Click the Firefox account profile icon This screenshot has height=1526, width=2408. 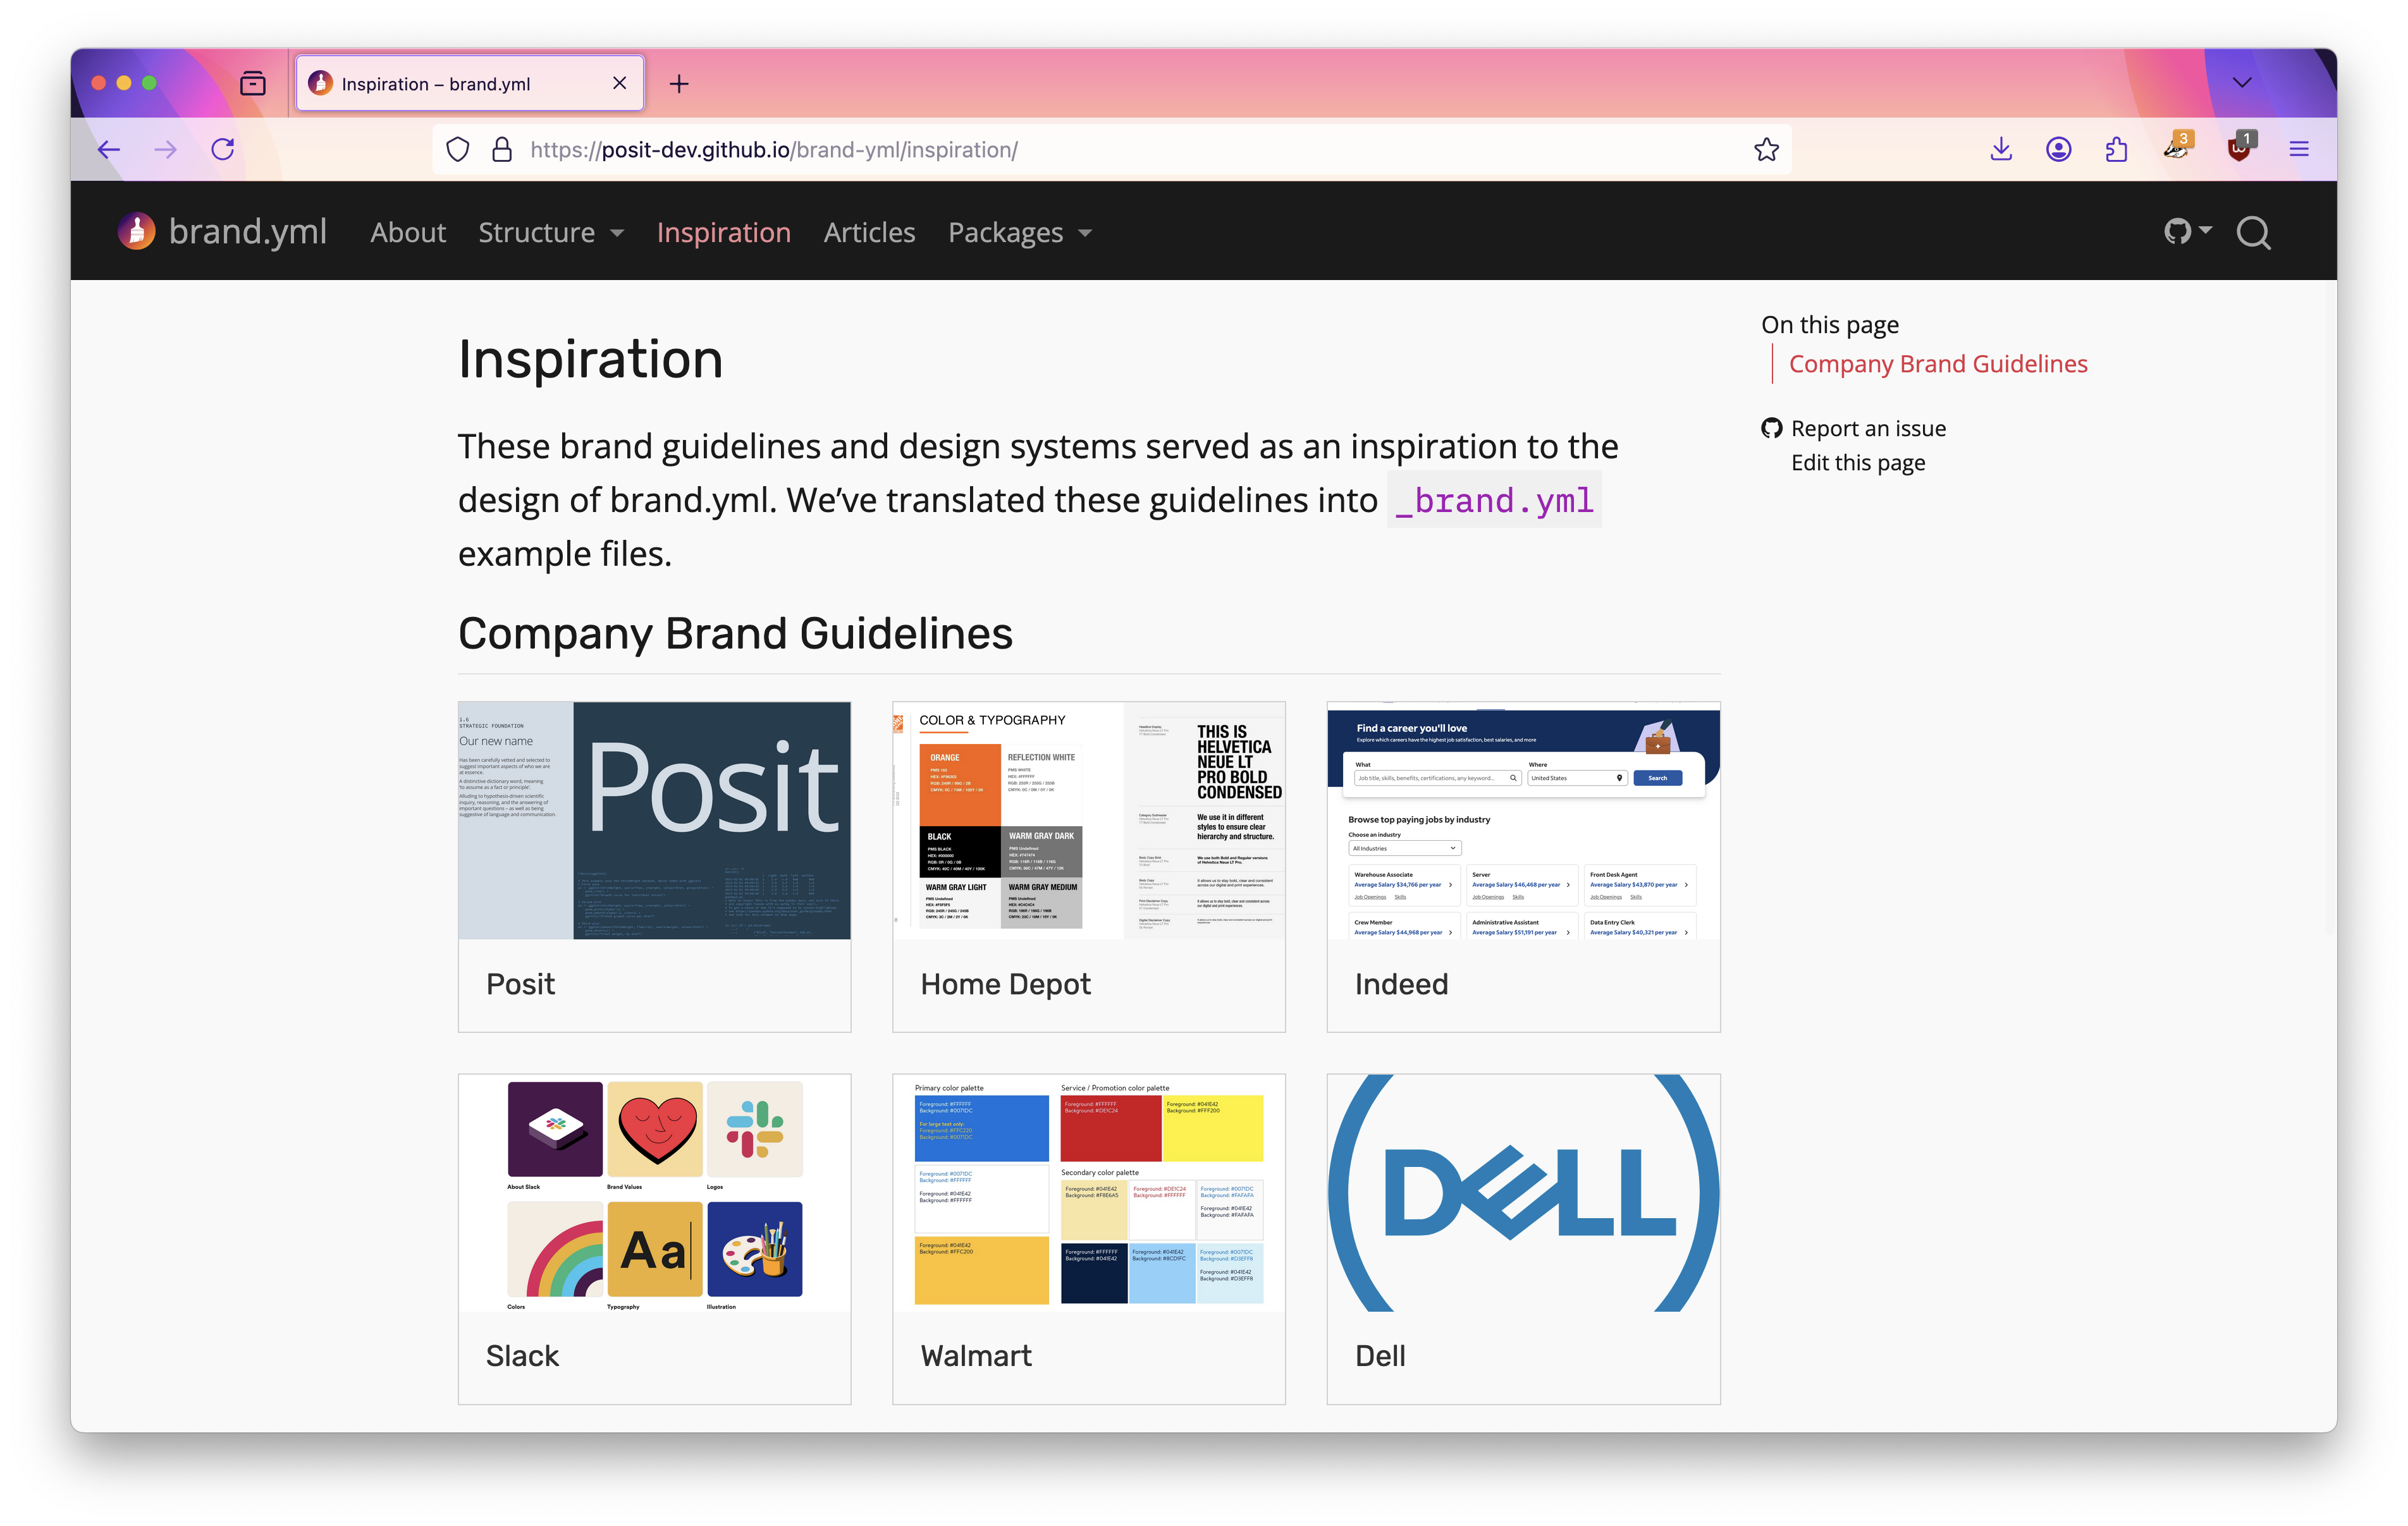tap(2058, 150)
